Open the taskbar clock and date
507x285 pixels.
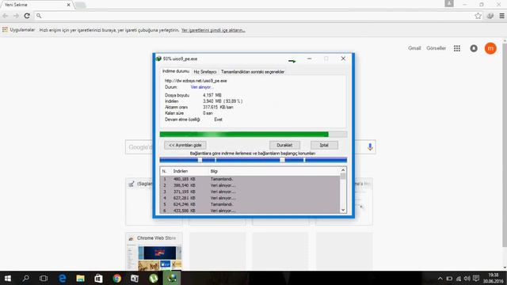click(494, 278)
